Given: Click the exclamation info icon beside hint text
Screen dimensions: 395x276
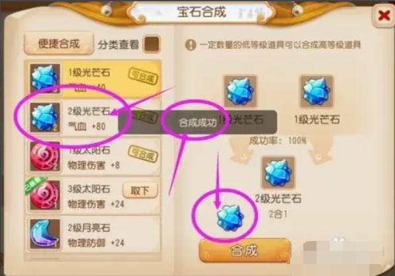Looking at the screenshot, I should click(x=191, y=45).
